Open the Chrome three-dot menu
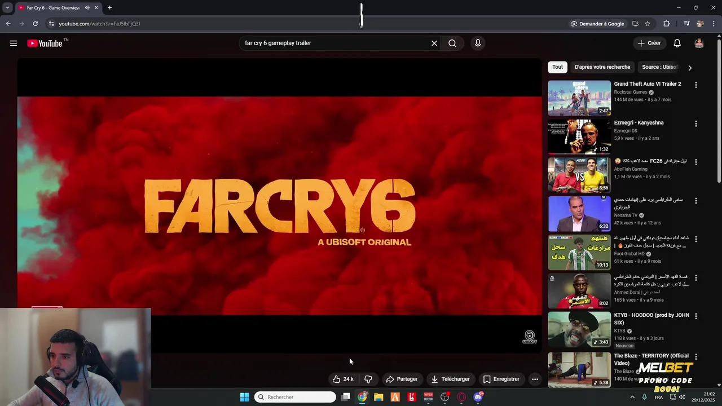Image resolution: width=722 pixels, height=406 pixels. (x=714, y=24)
